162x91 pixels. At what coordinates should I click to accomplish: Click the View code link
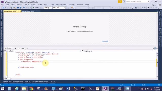(x=105, y=41)
